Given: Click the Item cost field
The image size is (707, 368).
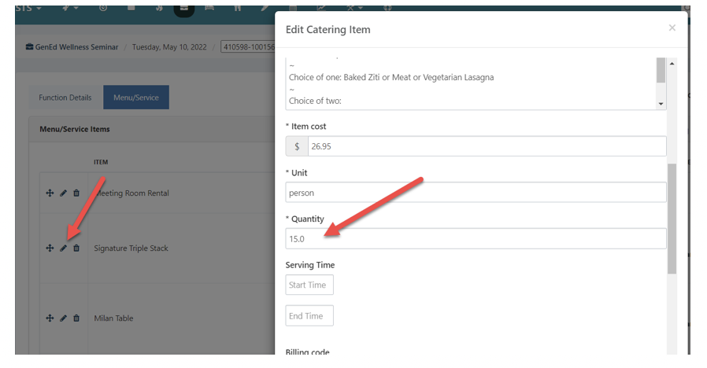Looking at the screenshot, I should tap(486, 146).
